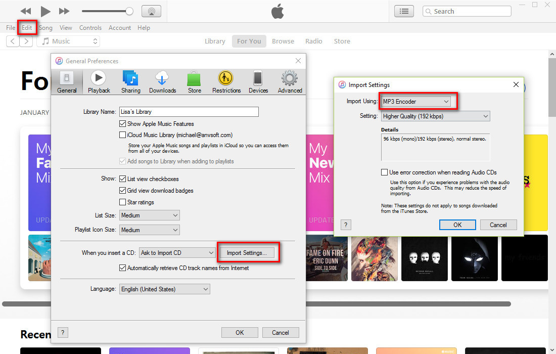This screenshot has width=556, height=354.
Task: Go forward with the right arrow navigation button
Action: (26, 41)
